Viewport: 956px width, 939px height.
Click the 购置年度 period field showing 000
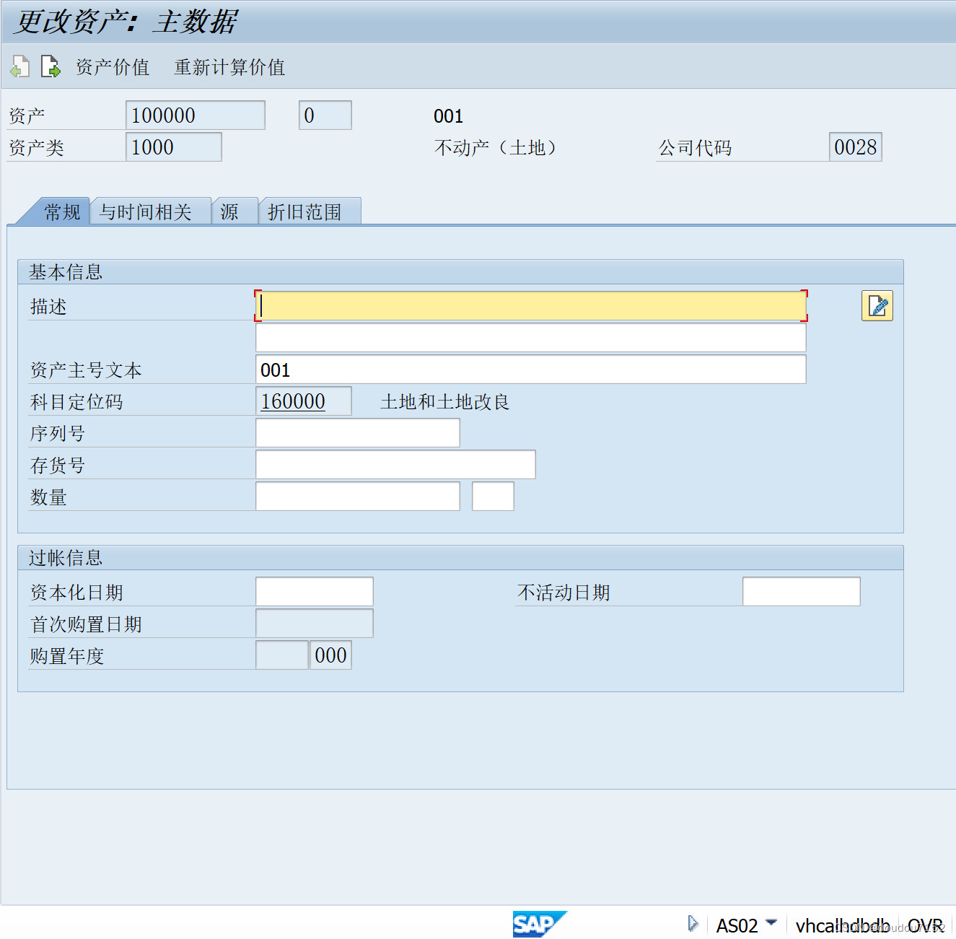(x=330, y=655)
